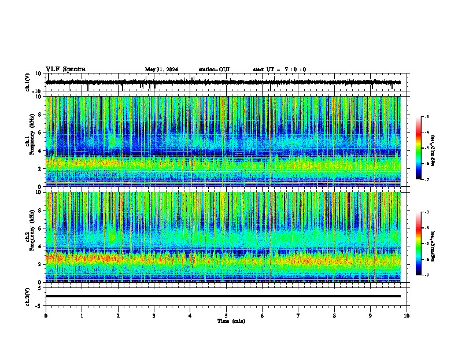
Task: Click the time axis tick label '5'
Action: pyautogui.click(x=226, y=316)
